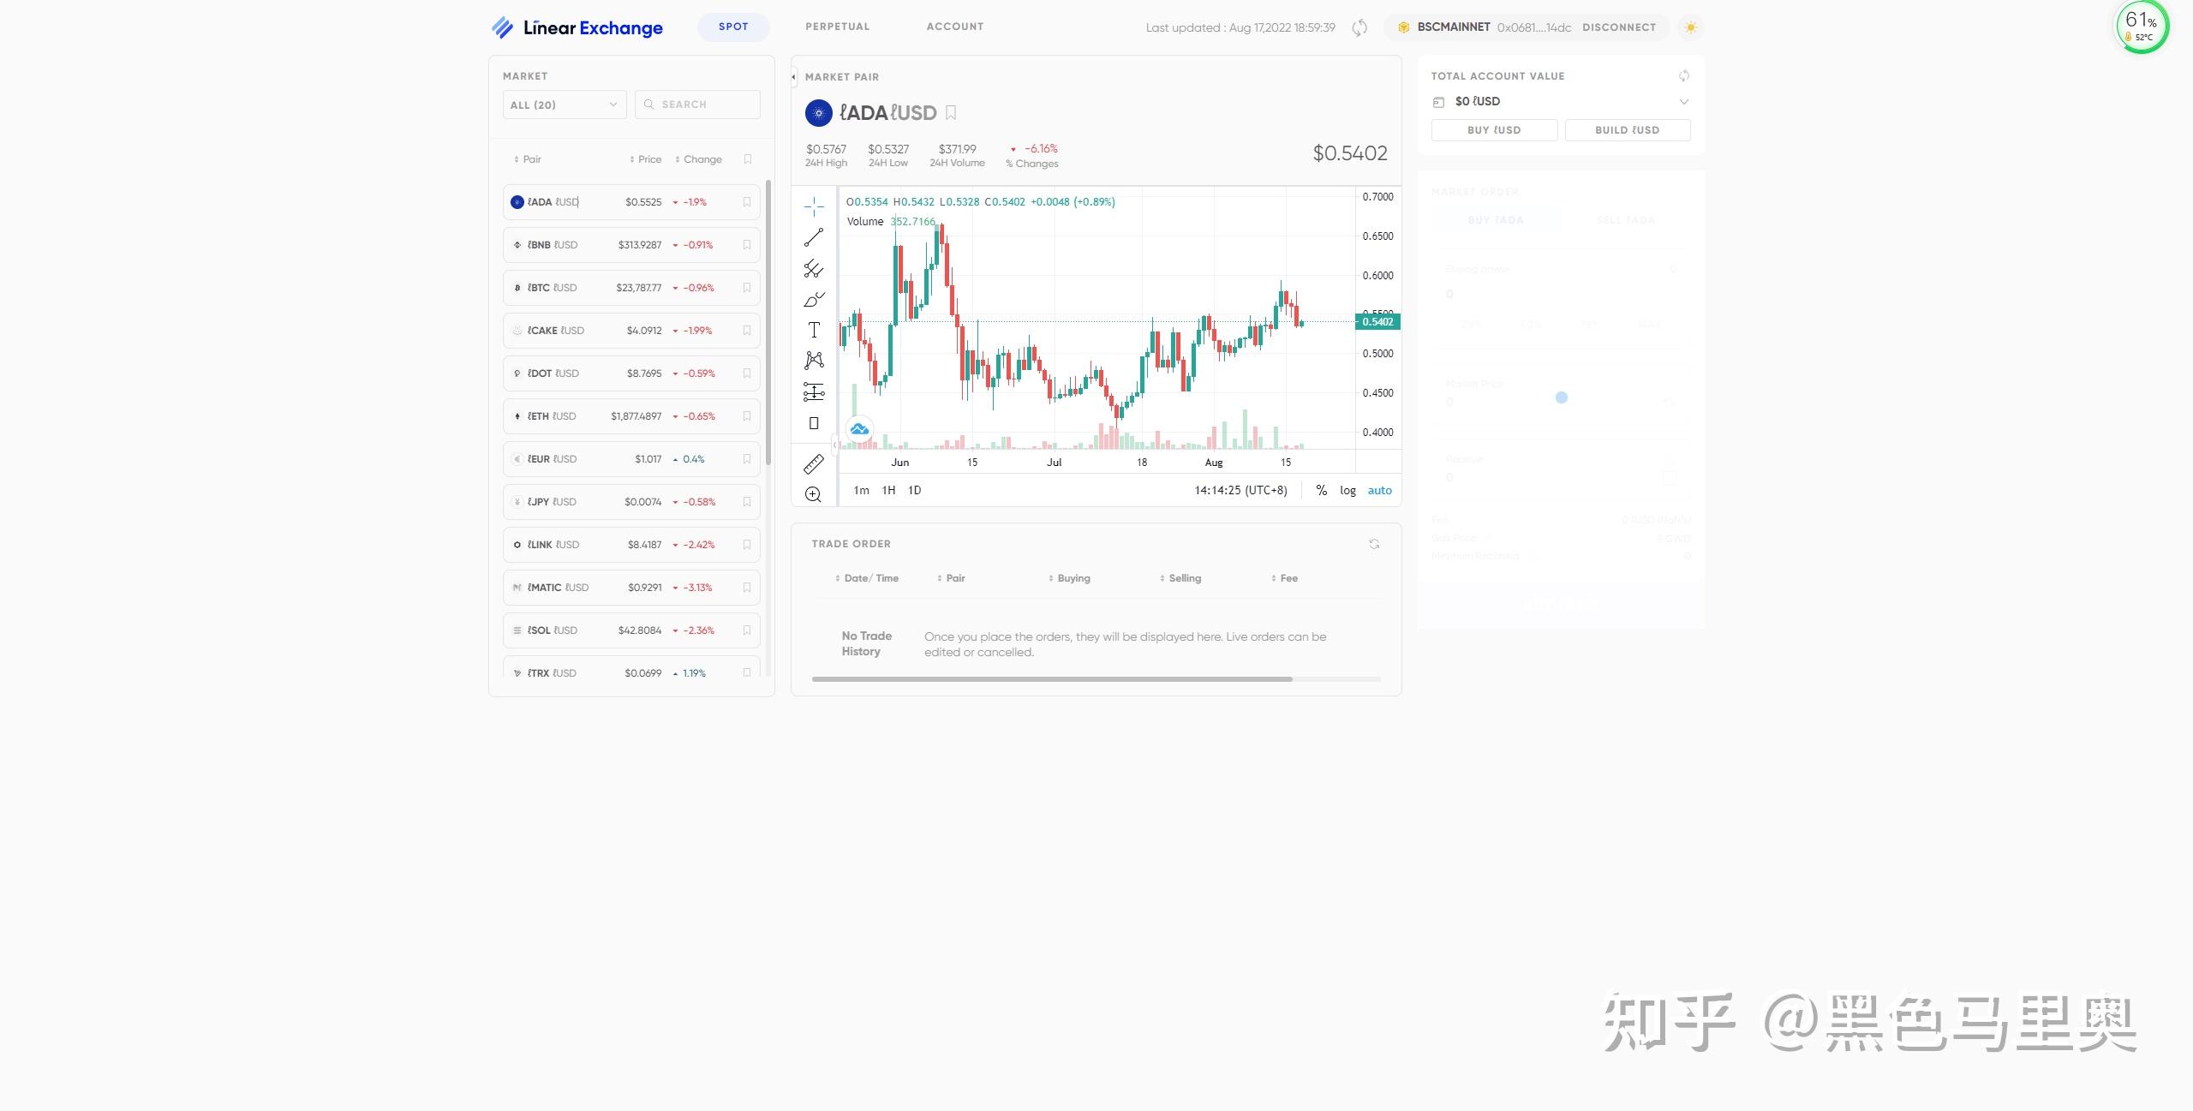
Task: Open the ACCOUNT tab
Action: tap(954, 27)
